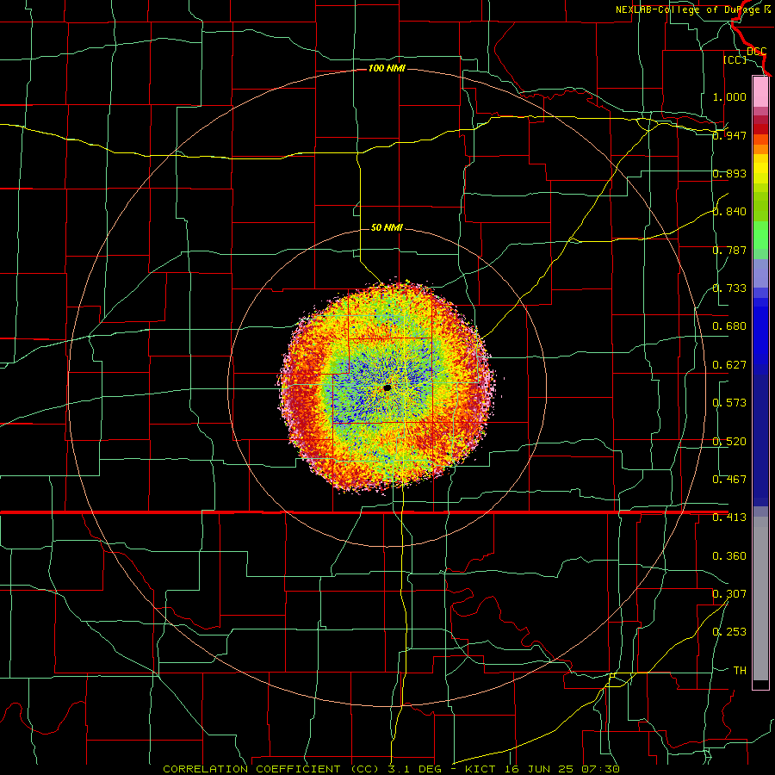The height and width of the screenshot is (775, 775).
Task: Select the 0.573 scale value
Action: pyautogui.click(x=729, y=403)
